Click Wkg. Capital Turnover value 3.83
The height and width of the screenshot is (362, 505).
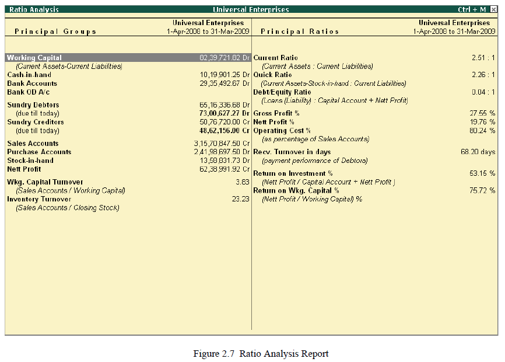pos(243,182)
